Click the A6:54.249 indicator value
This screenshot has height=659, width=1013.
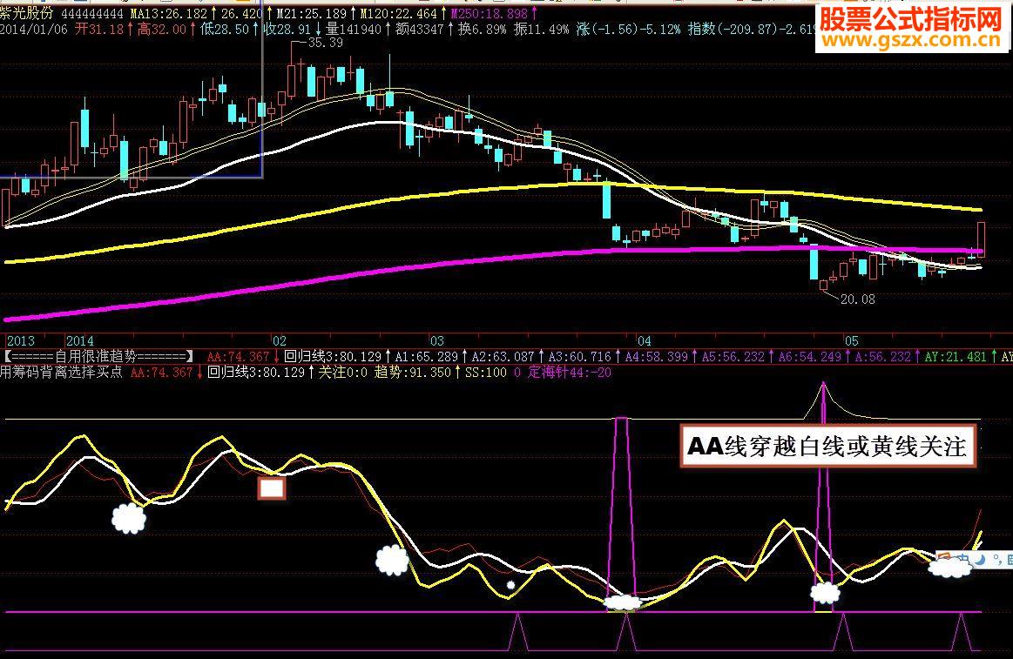[810, 357]
